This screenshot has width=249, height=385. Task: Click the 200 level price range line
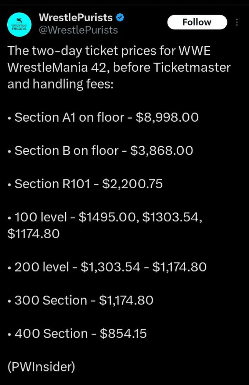point(107,267)
